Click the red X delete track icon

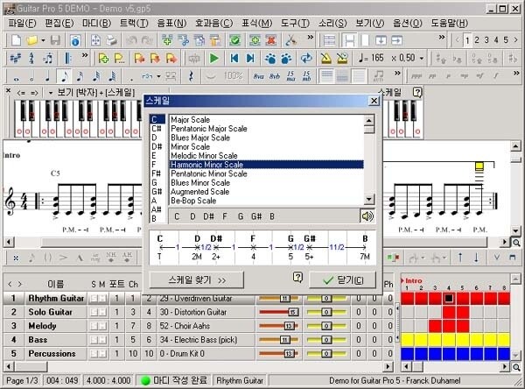pyautogui.click(x=271, y=40)
